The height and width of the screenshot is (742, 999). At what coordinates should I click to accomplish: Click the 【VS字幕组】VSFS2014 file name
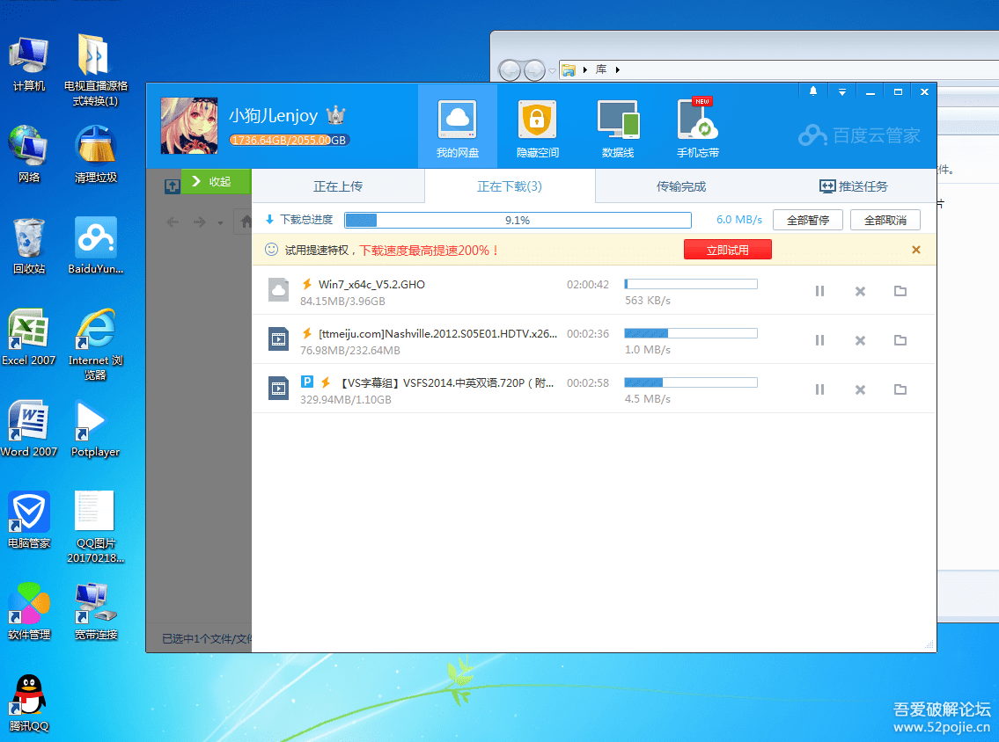click(x=446, y=382)
